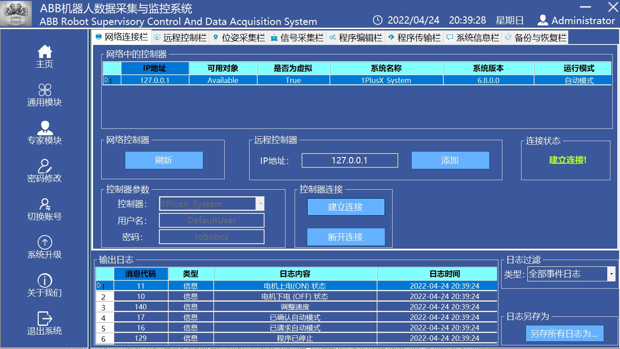
Task: Click the Available cell in controller table
Action: point(223,80)
